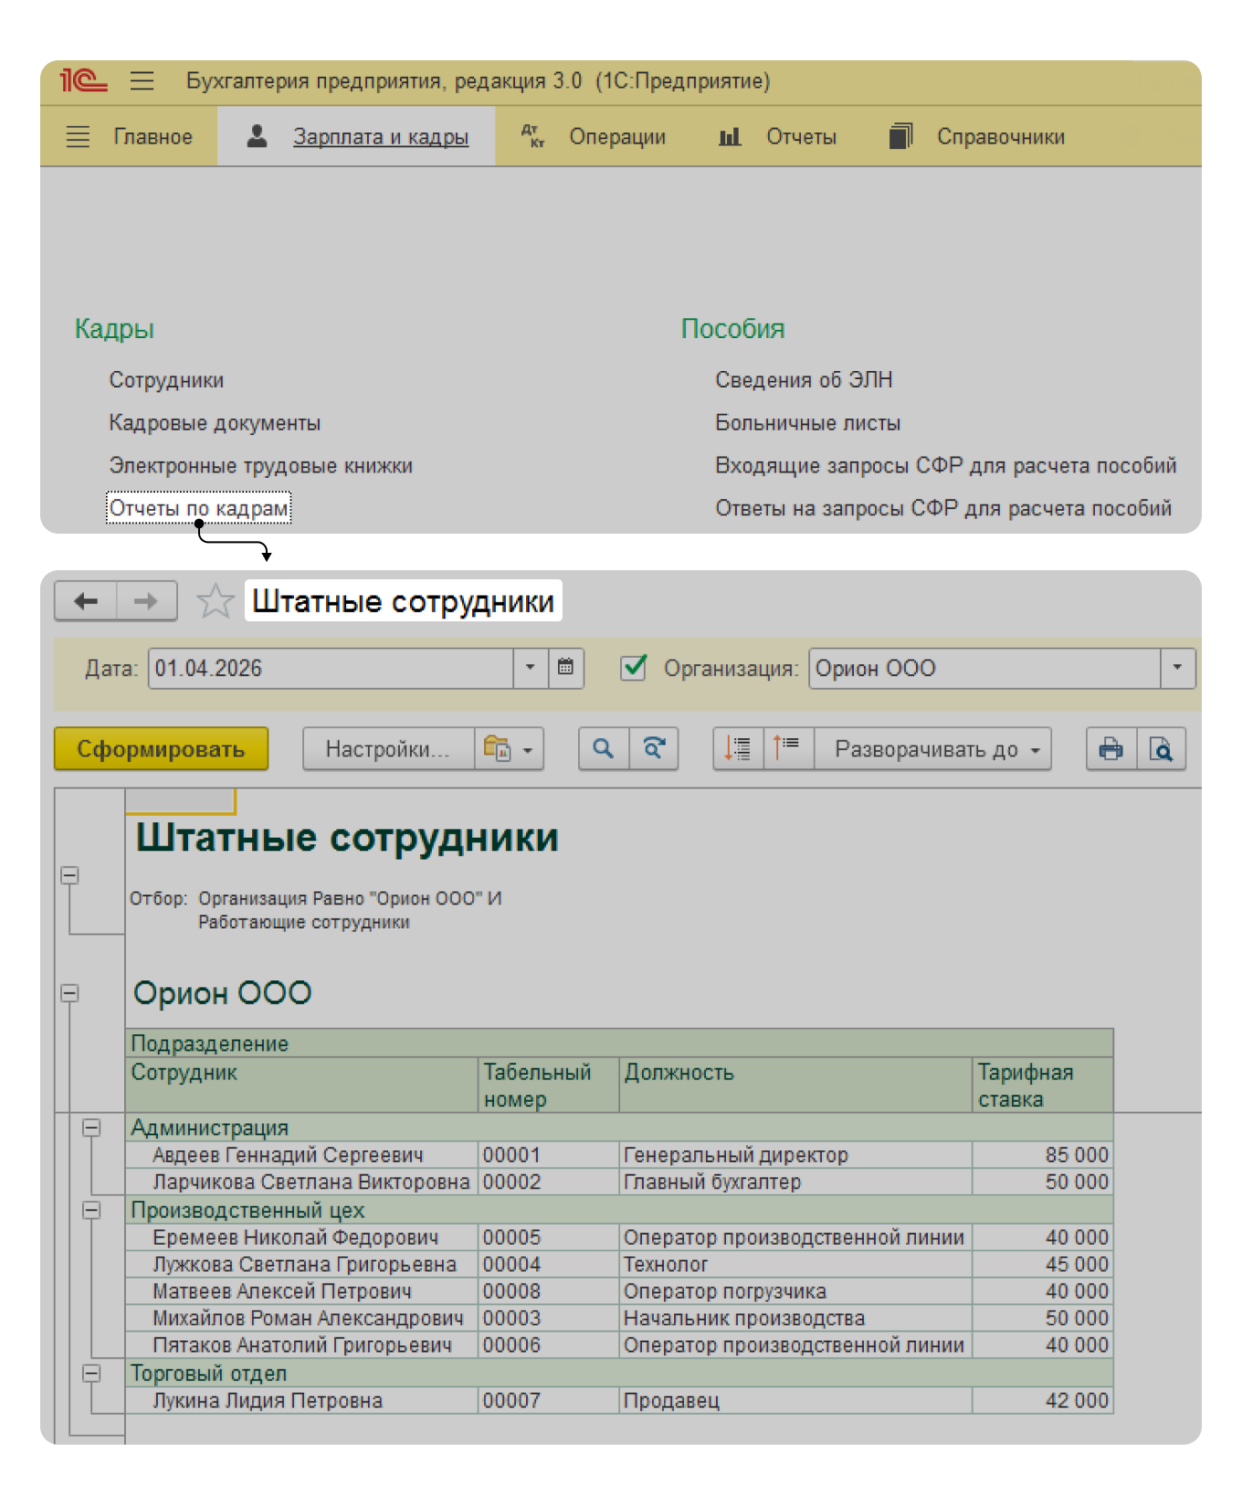Open the date field dropdown arrow
The image size is (1242, 1505).
(x=531, y=668)
